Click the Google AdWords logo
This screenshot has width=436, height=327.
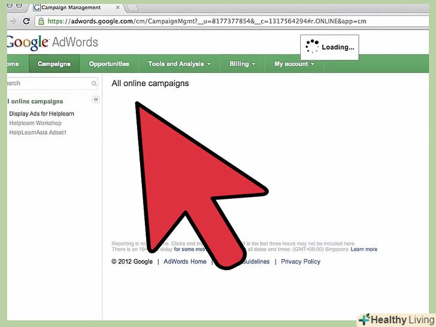[x=52, y=43]
